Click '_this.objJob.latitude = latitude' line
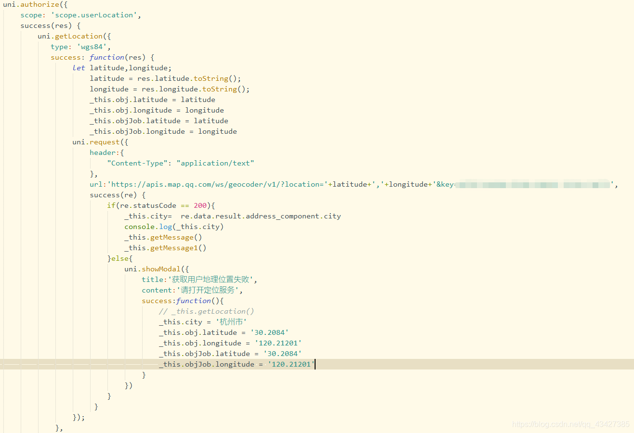Screen dimensions: 634x433 [159, 121]
